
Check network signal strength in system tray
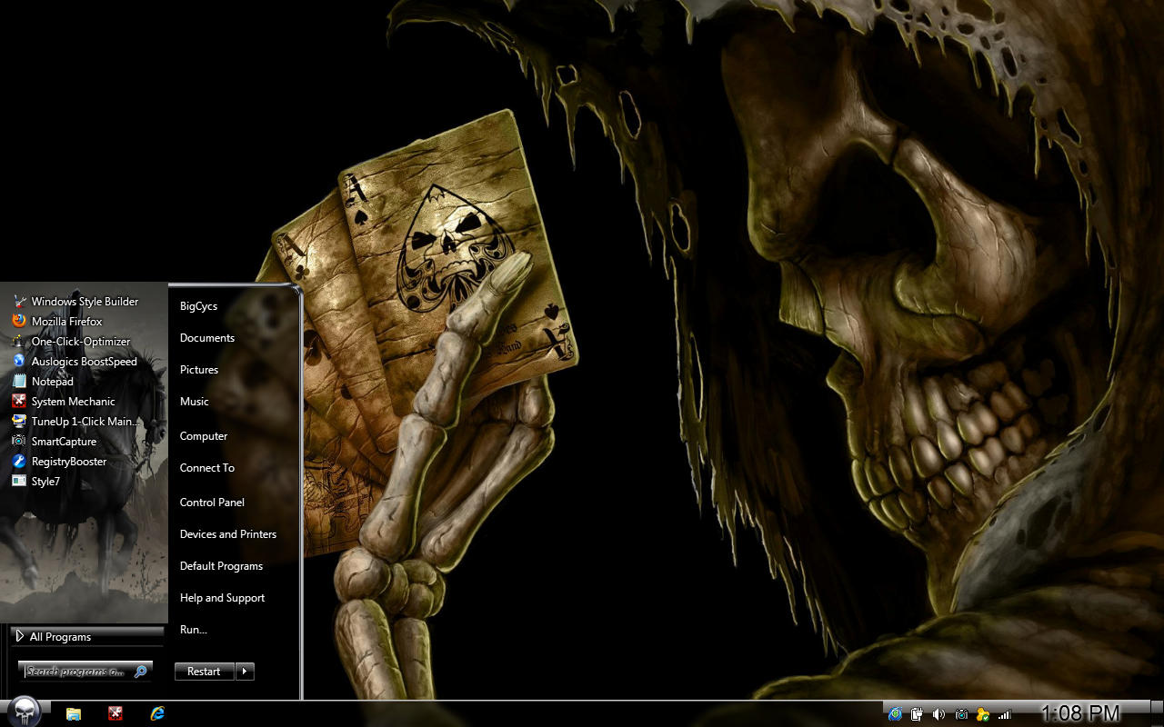(1005, 714)
